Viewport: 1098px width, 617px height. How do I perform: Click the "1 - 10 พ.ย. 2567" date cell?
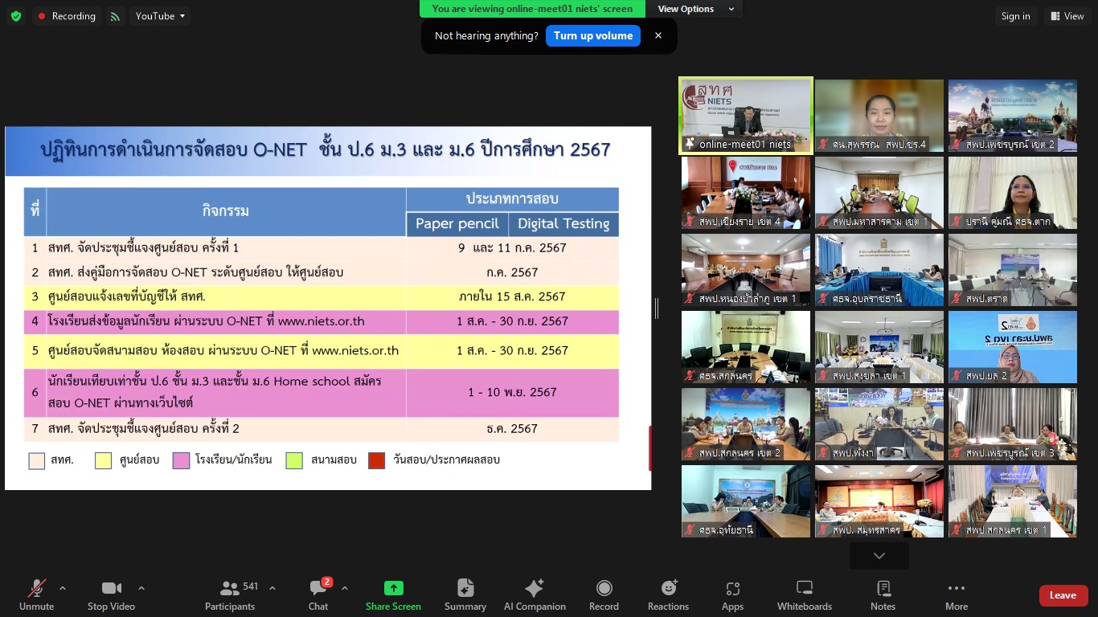[512, 392]
